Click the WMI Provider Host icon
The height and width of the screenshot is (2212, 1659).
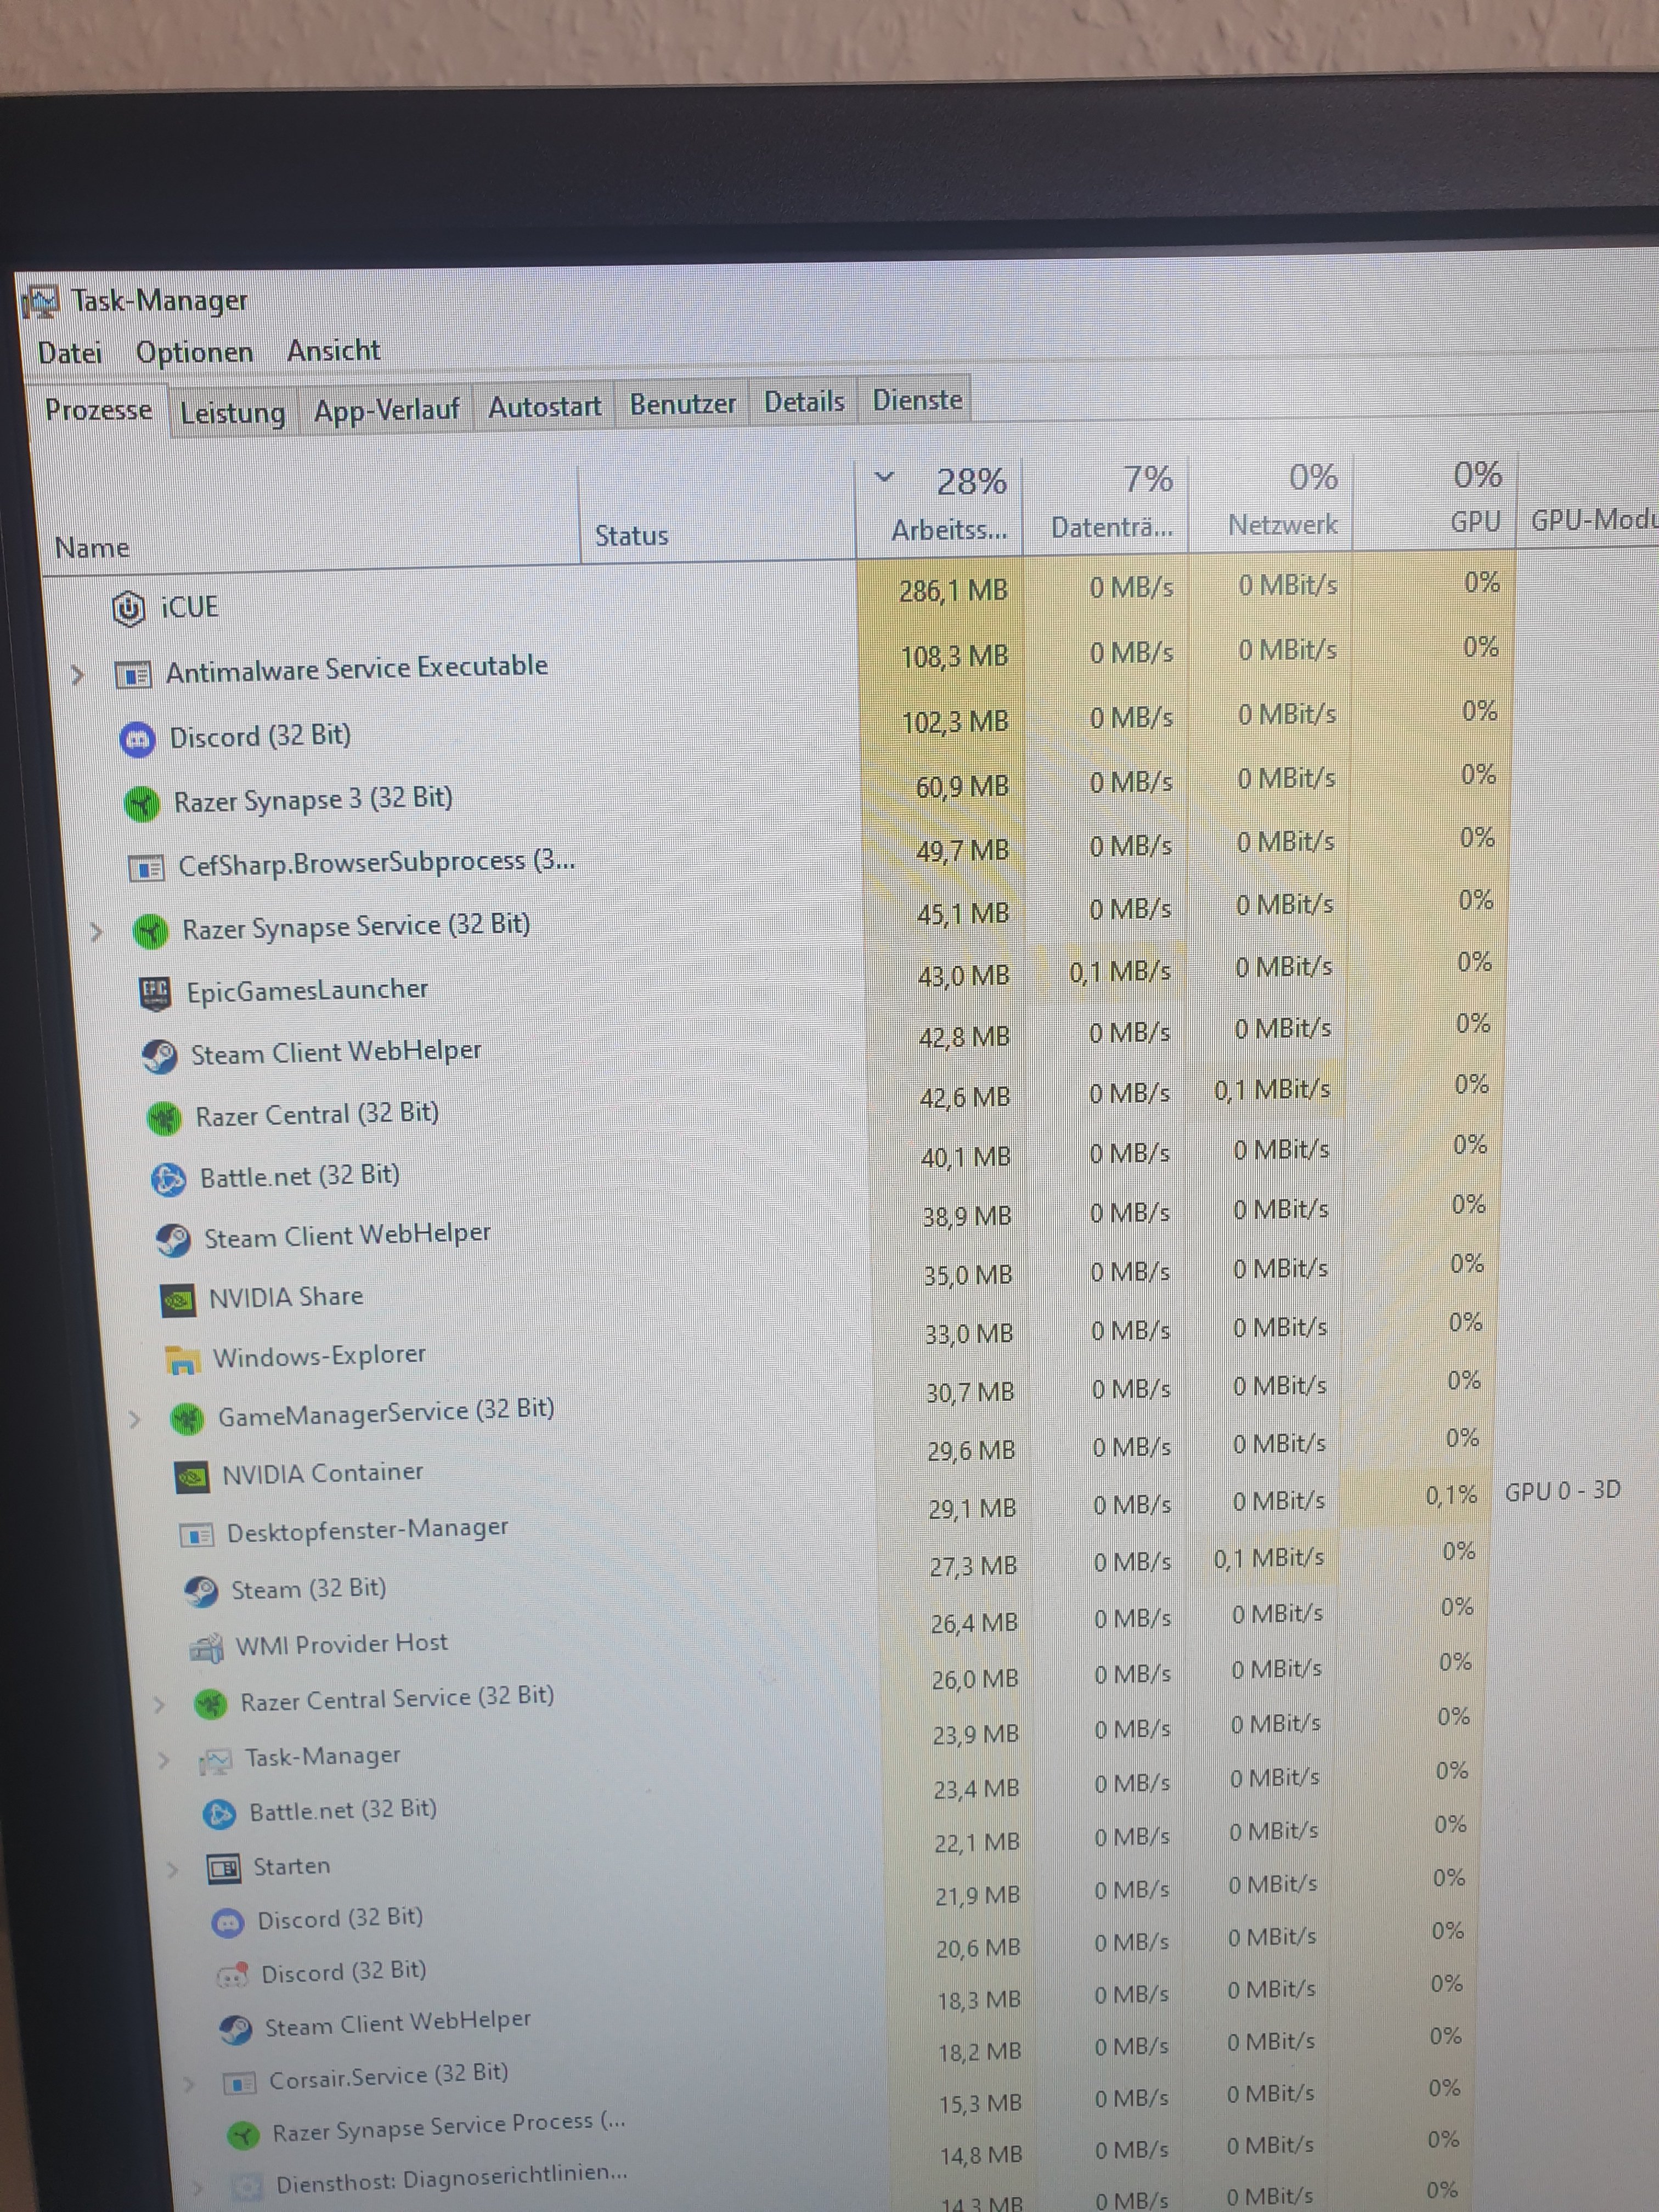point(206,1648)
